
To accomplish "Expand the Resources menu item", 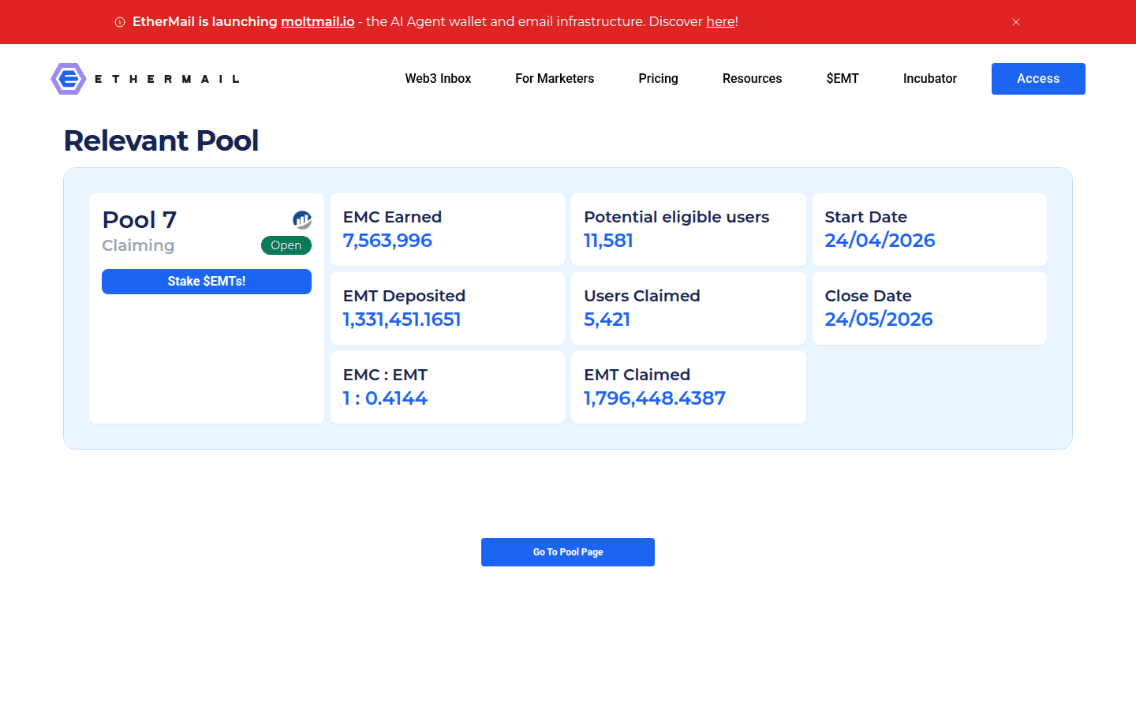I will click(x=752, y=79).
